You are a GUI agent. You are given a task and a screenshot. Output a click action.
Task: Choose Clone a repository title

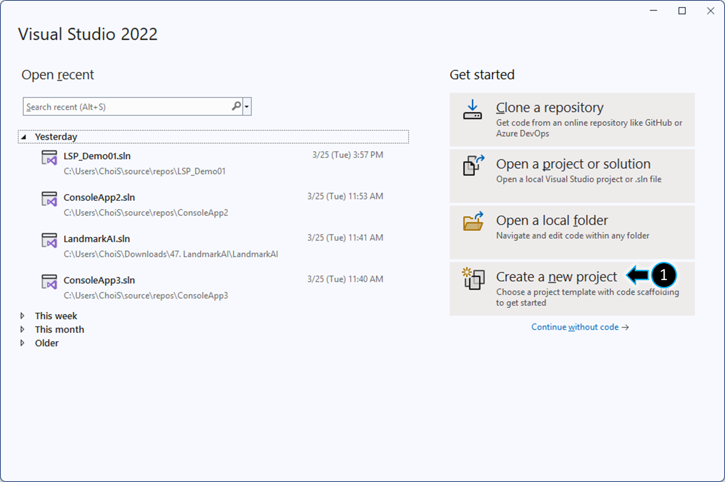(550, 107)
